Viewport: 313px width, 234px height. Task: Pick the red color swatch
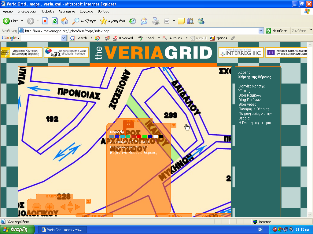139,136
